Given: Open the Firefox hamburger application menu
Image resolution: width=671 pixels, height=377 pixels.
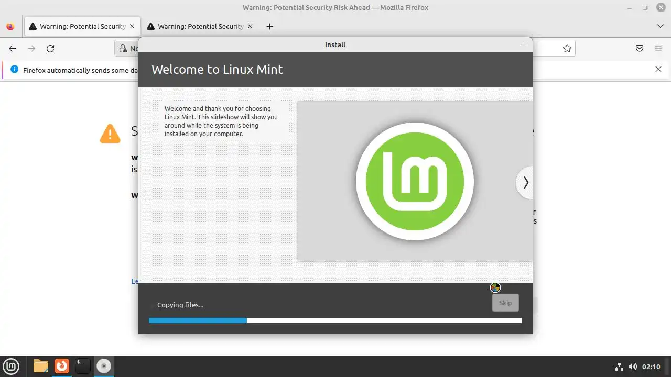Looking at the screenshot, I should click(x=658, y=49).
